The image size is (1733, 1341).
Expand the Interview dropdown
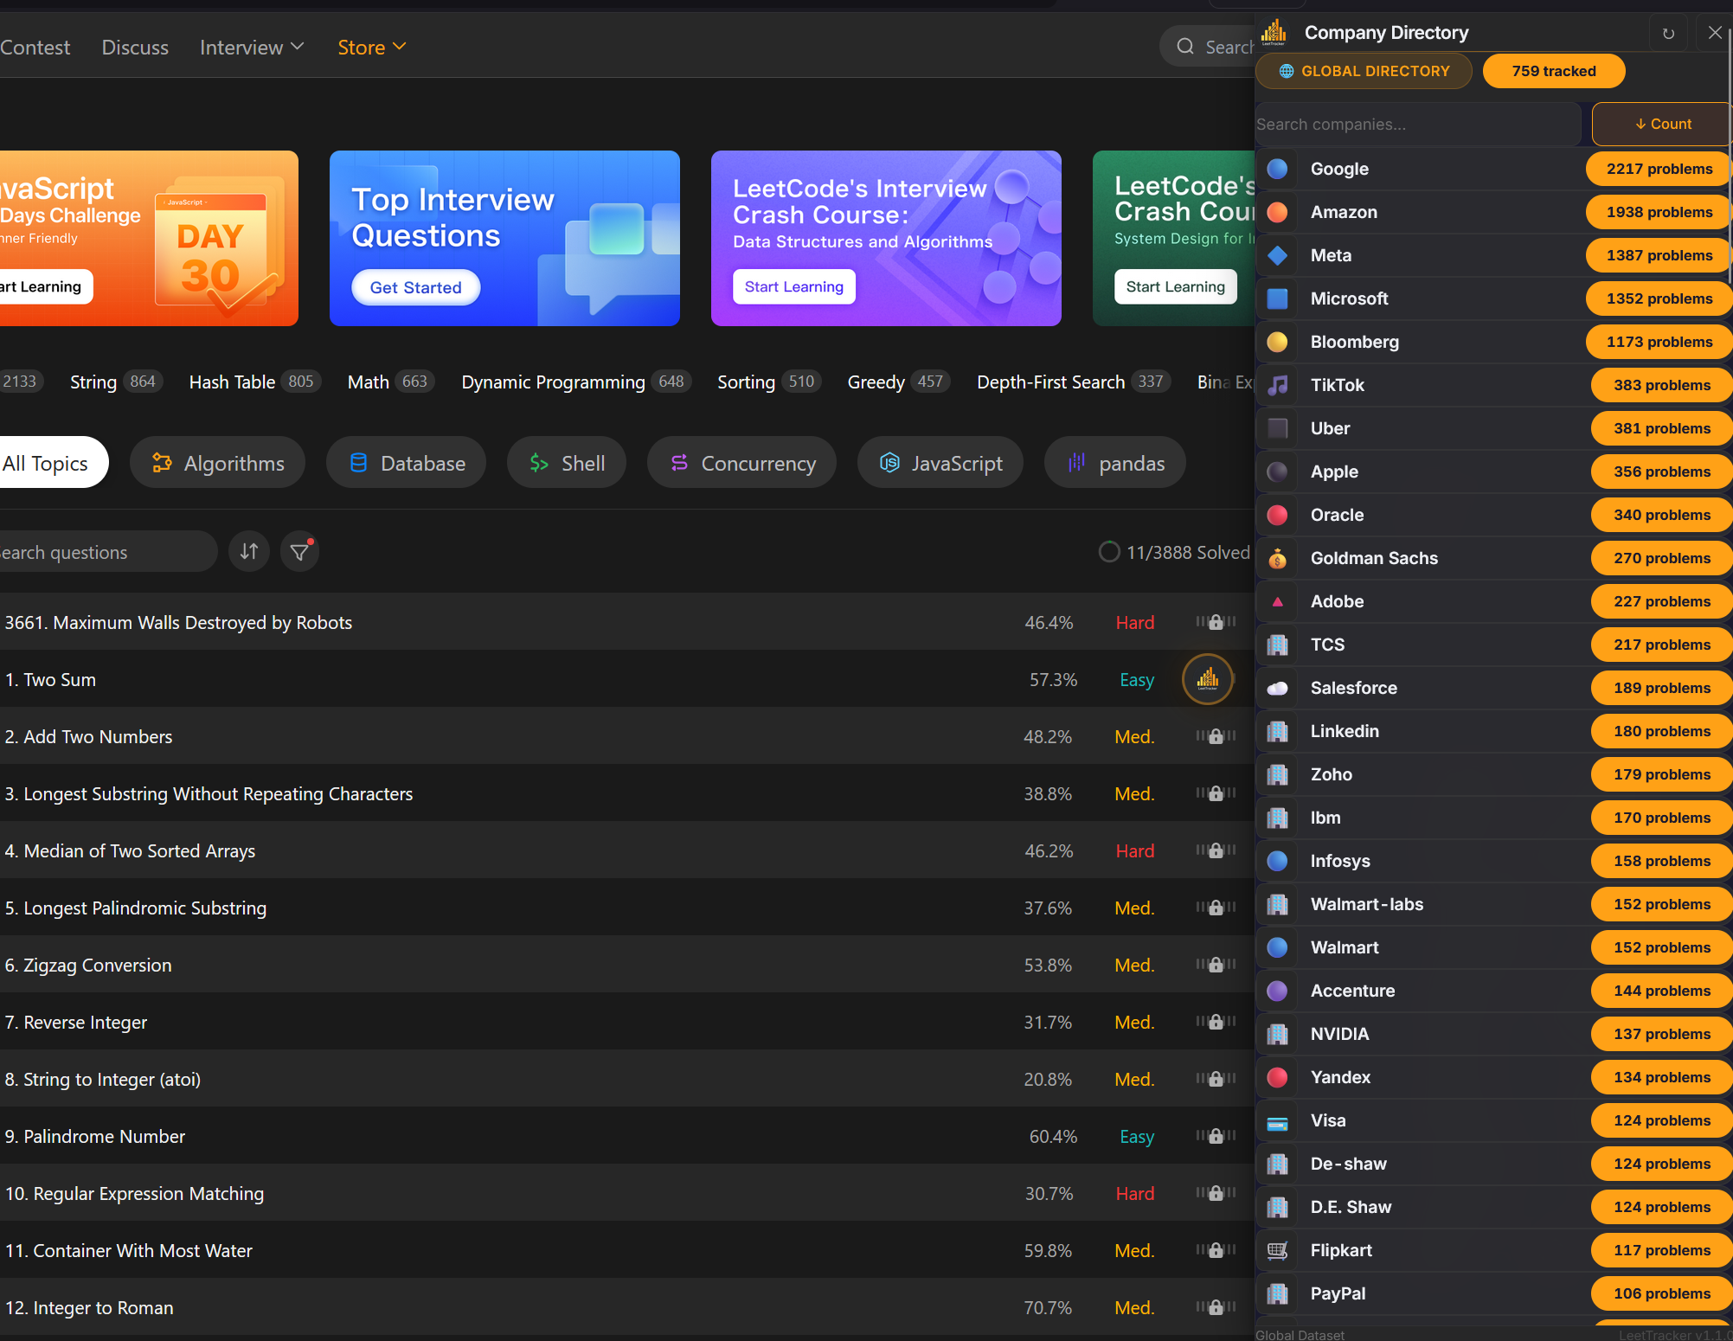(x=251, y=47)
